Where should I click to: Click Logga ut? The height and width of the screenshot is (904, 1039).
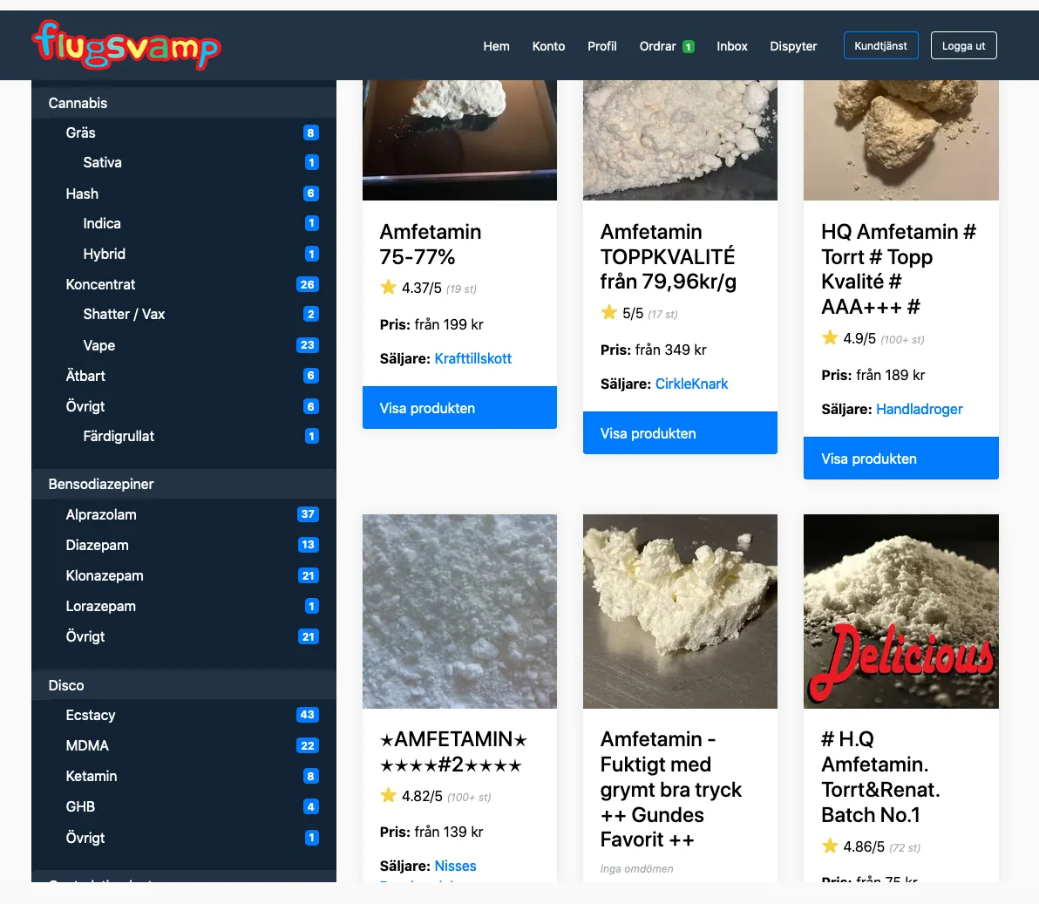963,45
